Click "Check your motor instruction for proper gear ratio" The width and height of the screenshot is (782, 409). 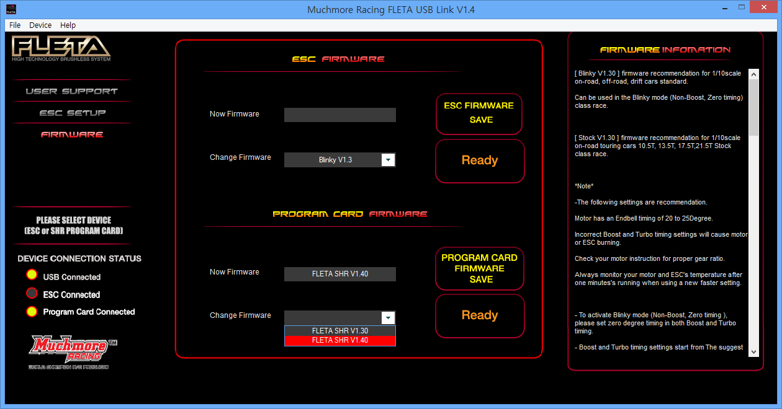coord(650,258)
